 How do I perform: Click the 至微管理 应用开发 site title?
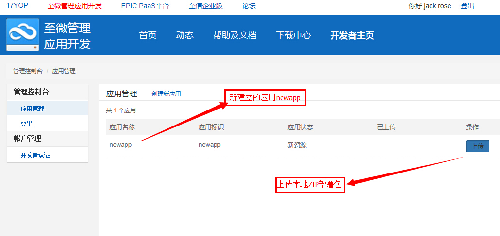tap(67, 36)
